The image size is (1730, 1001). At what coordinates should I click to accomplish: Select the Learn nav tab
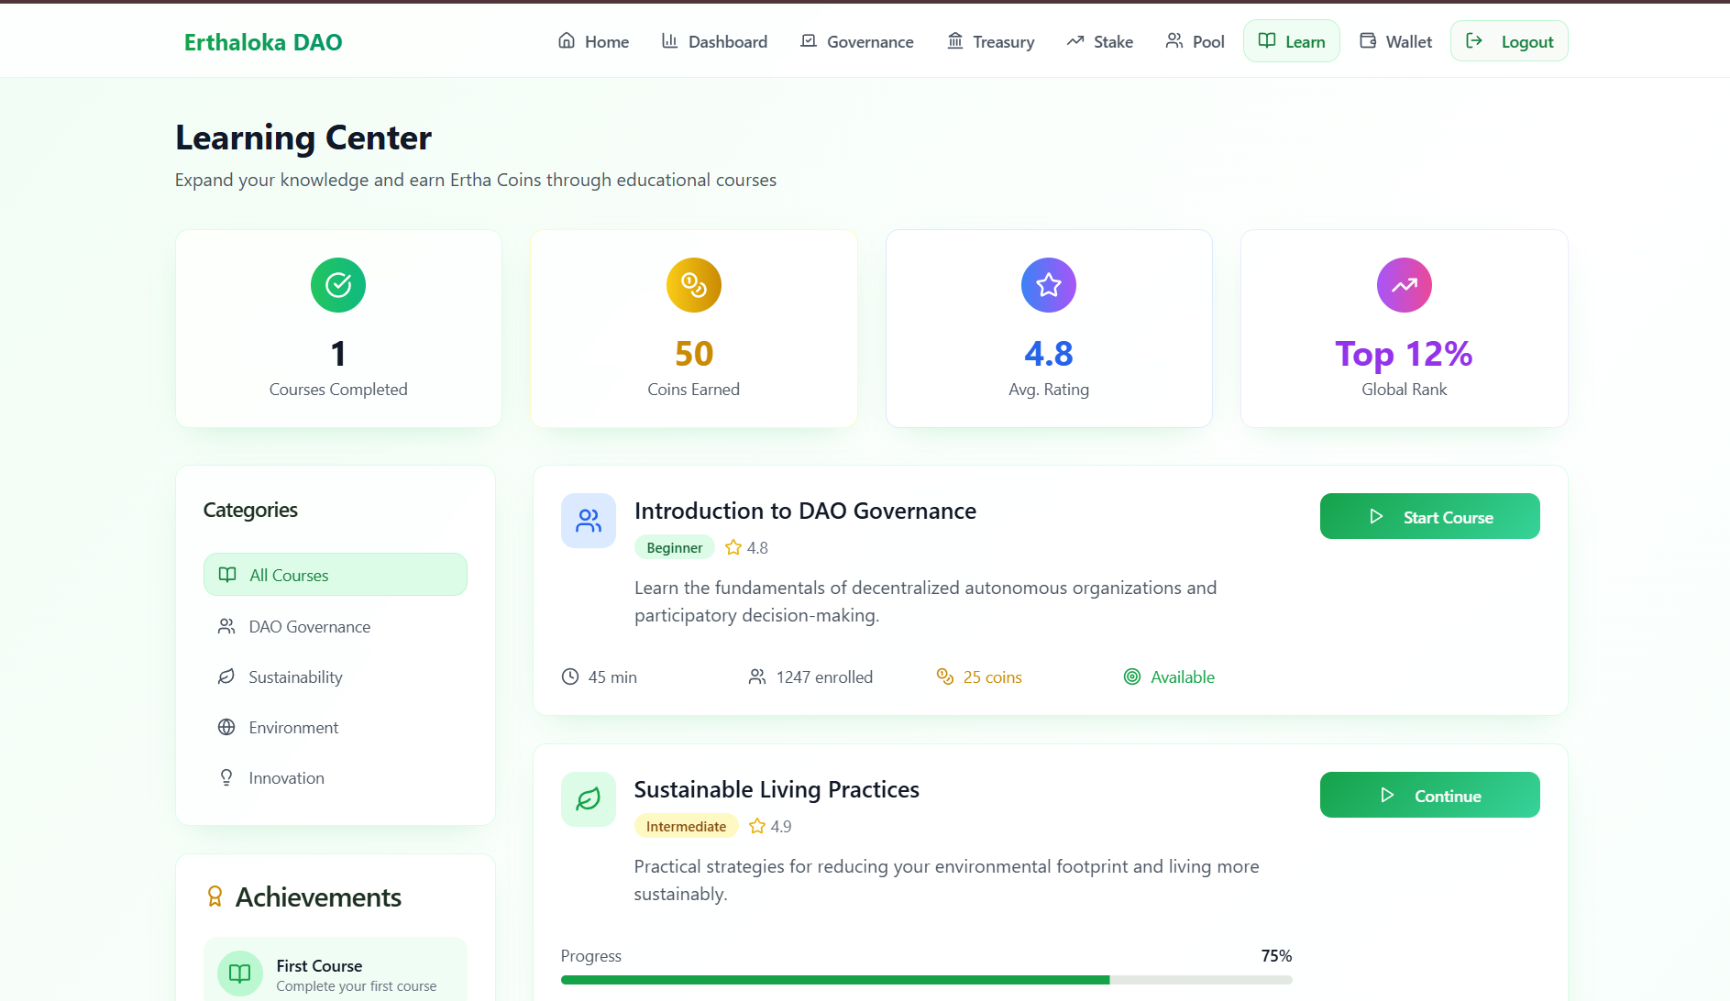tap(1291, 41)
